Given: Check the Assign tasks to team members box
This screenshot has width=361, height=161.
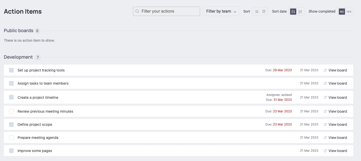Looking at the screenshot, I should [x=11, y=83].
